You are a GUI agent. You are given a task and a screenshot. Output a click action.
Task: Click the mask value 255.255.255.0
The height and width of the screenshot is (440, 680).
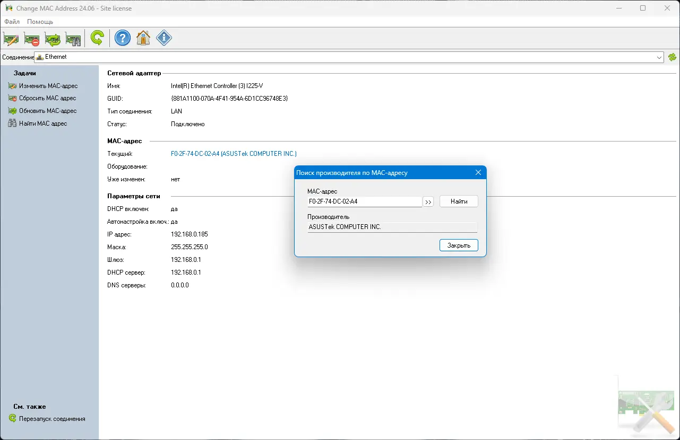pos(190,247)
